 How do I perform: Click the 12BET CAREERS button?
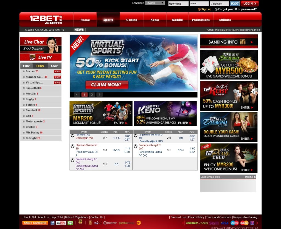coord(35,223)
